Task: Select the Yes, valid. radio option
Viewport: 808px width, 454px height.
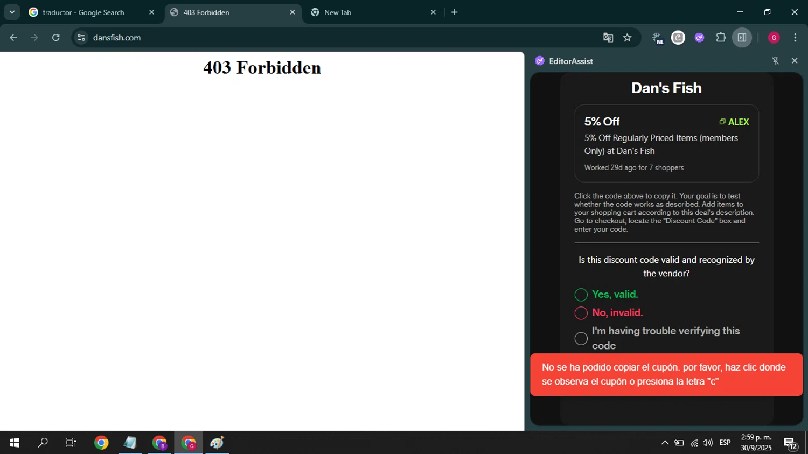Action: pos(581,295)
